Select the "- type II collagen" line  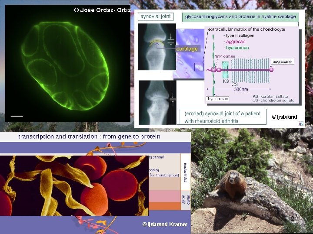[239, 36]
